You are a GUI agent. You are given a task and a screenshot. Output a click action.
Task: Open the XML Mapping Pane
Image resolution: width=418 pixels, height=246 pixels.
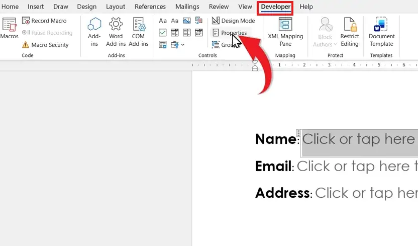pyautogui.click(x=285, y=32)
